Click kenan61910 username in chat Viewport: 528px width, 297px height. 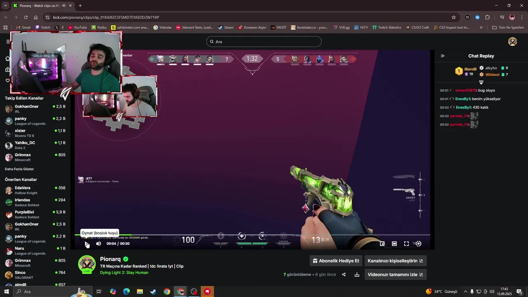[466, 90]
